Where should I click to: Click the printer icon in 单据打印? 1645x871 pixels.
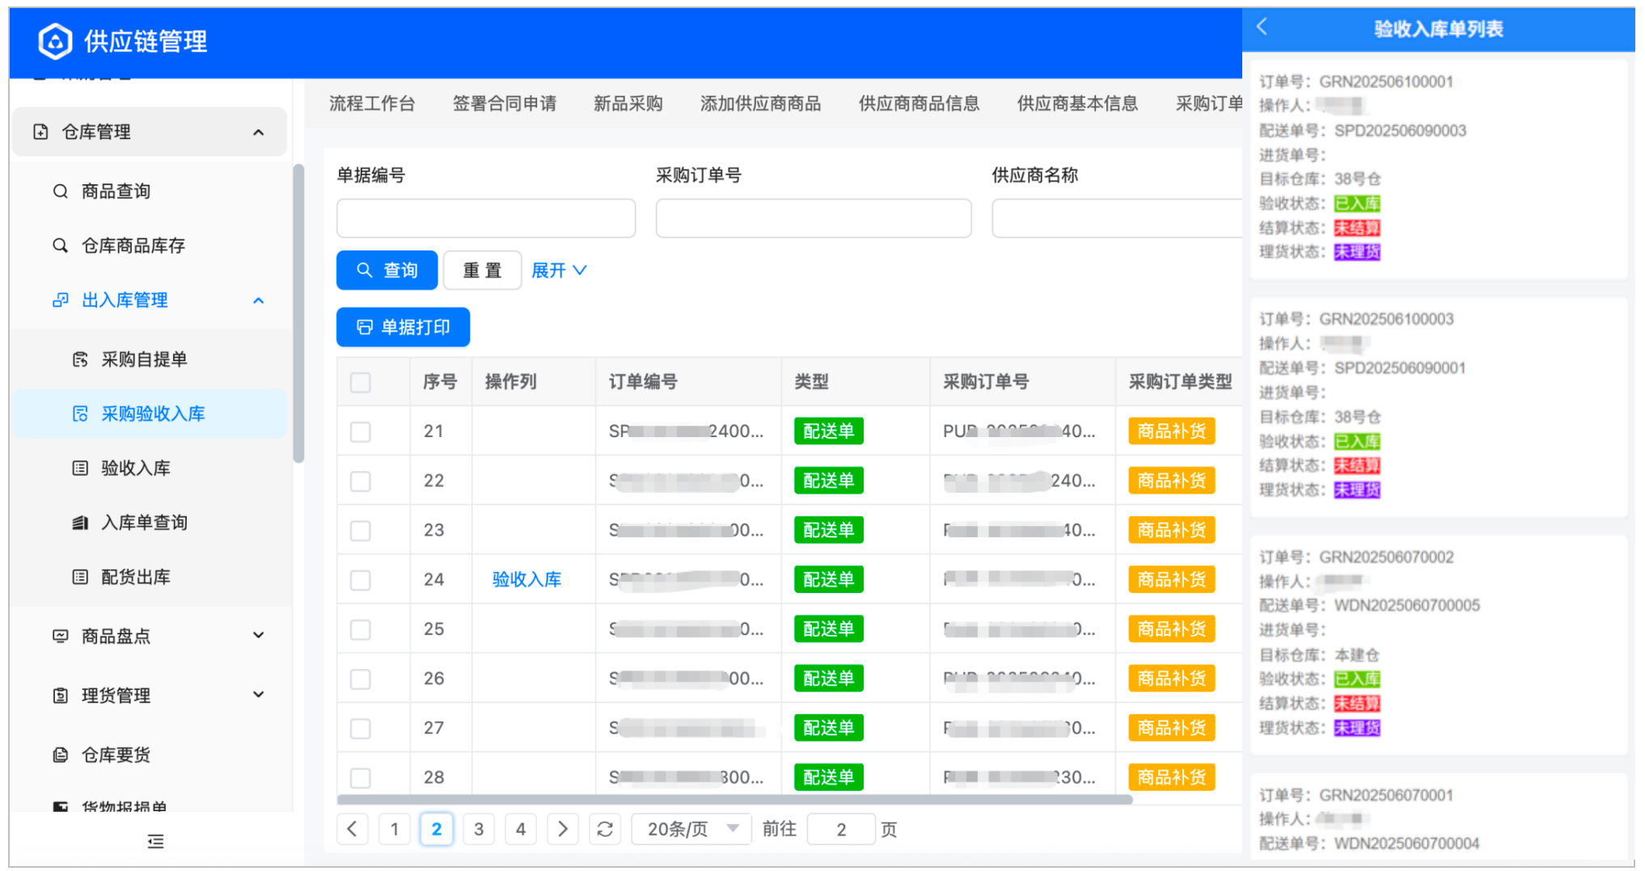pos(365,327)
